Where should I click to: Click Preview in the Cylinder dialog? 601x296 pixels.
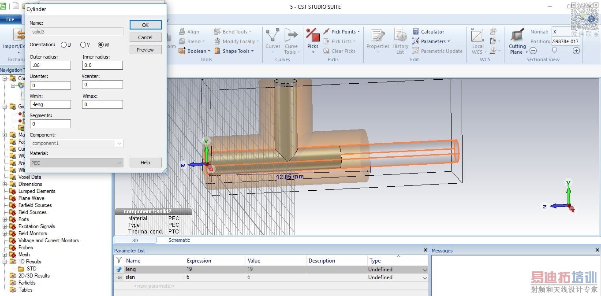point(146,50)
